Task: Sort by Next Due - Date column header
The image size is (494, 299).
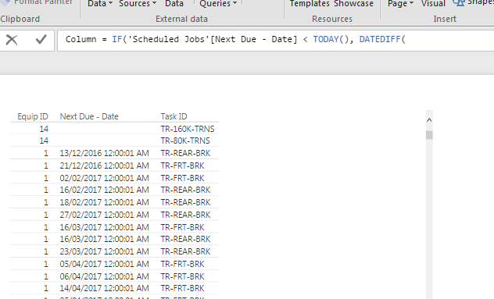Action: [x=89, y=116]
